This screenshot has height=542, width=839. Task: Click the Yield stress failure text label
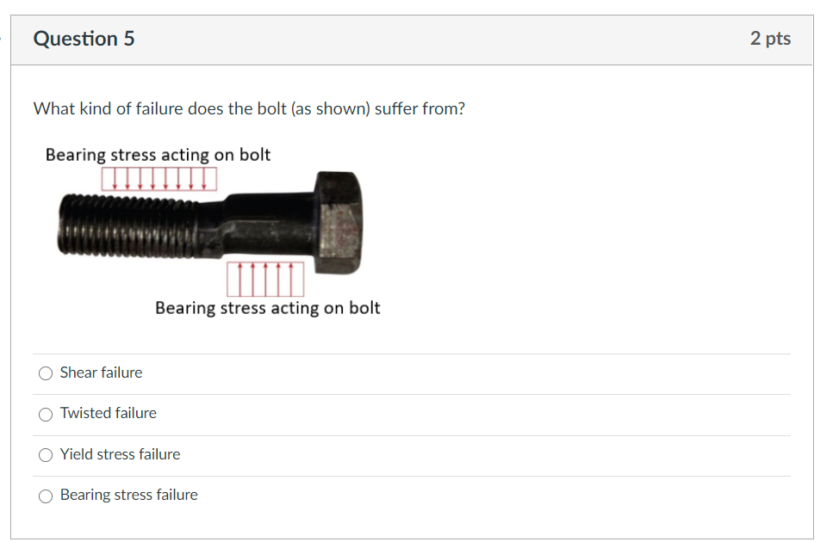pos(120,454)
